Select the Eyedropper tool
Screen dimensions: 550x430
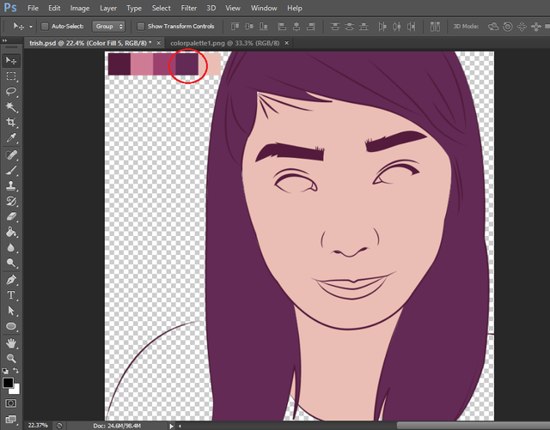12,138
